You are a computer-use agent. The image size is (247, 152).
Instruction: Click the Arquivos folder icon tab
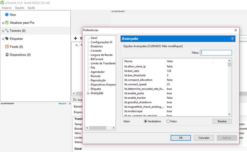tap(75, 100)
